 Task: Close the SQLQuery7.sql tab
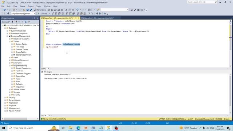[79, 18]
